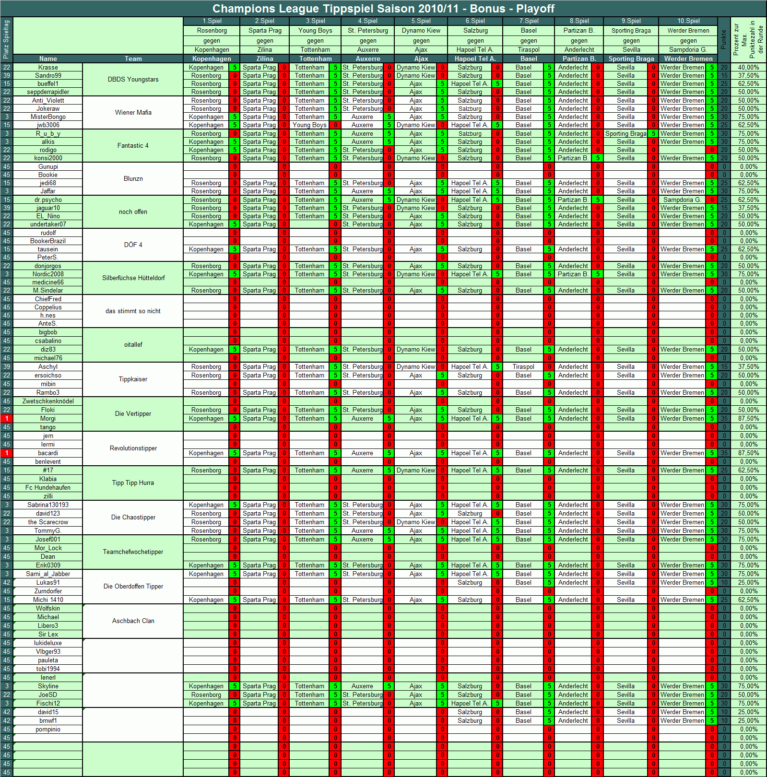Click the red rank 1 cell beside Morgi
Screen dimensions: 767x777
(7, 419)
